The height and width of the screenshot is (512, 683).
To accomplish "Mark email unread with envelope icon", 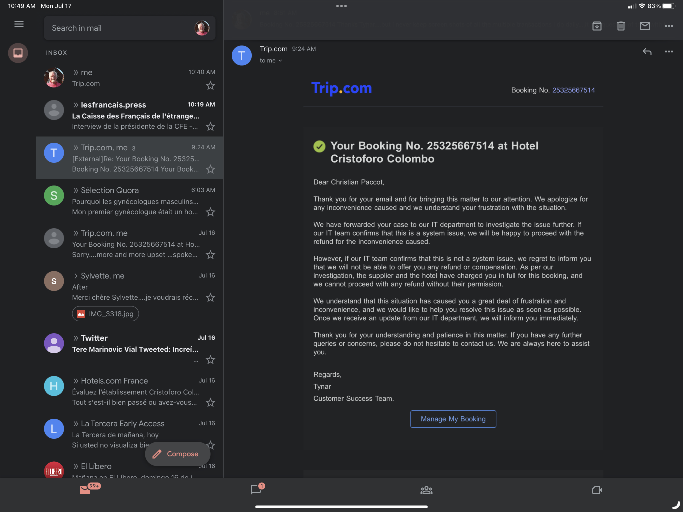I will pos(645,26).
